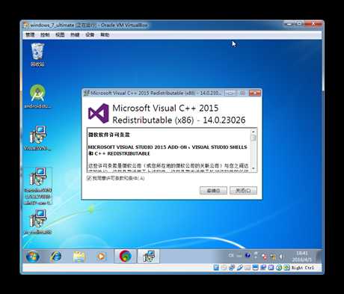The image size is (344, 294).
Task: Open the Windows Start menu orb
Action: (32, 257)
